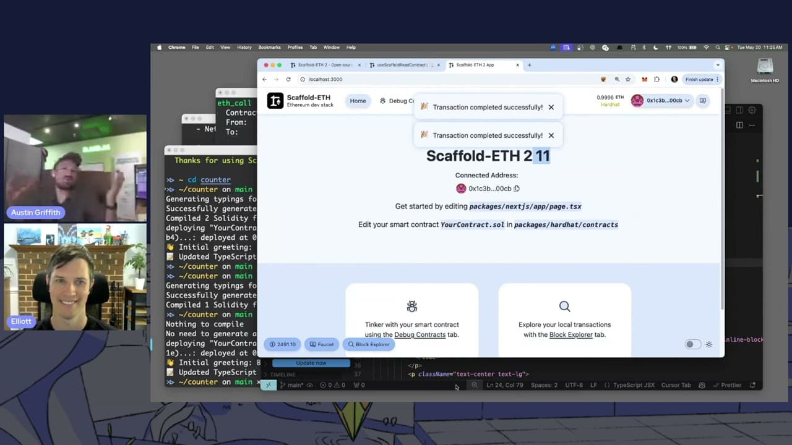Open the Chrome extensions puzzle icon
792x445 pixels.
tap(656, 79)
